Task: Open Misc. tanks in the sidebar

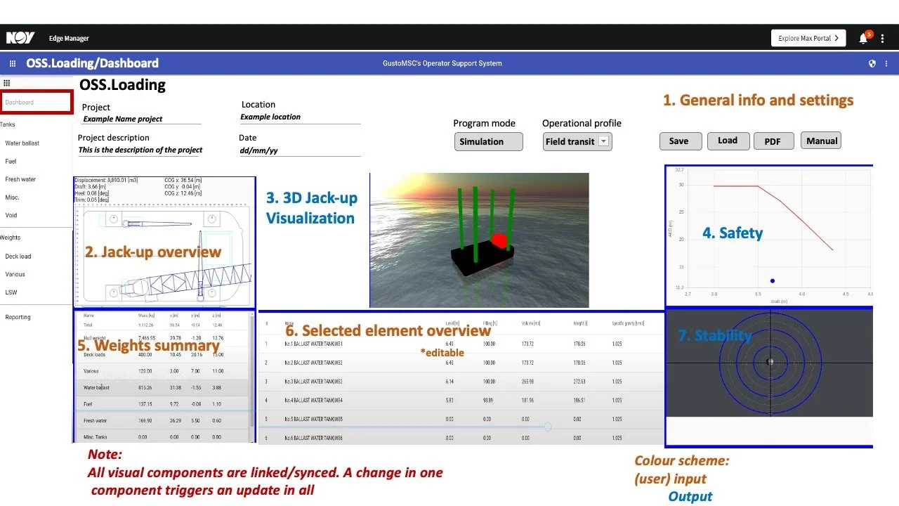Action: pyautogui.click(x=12, y=197)
